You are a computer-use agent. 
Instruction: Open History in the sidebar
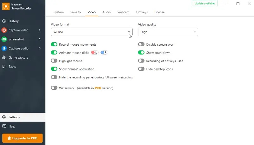click(x=23, y=21)
